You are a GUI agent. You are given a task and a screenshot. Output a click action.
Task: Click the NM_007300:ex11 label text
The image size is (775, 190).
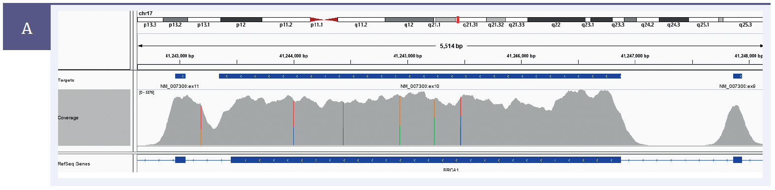180,86
